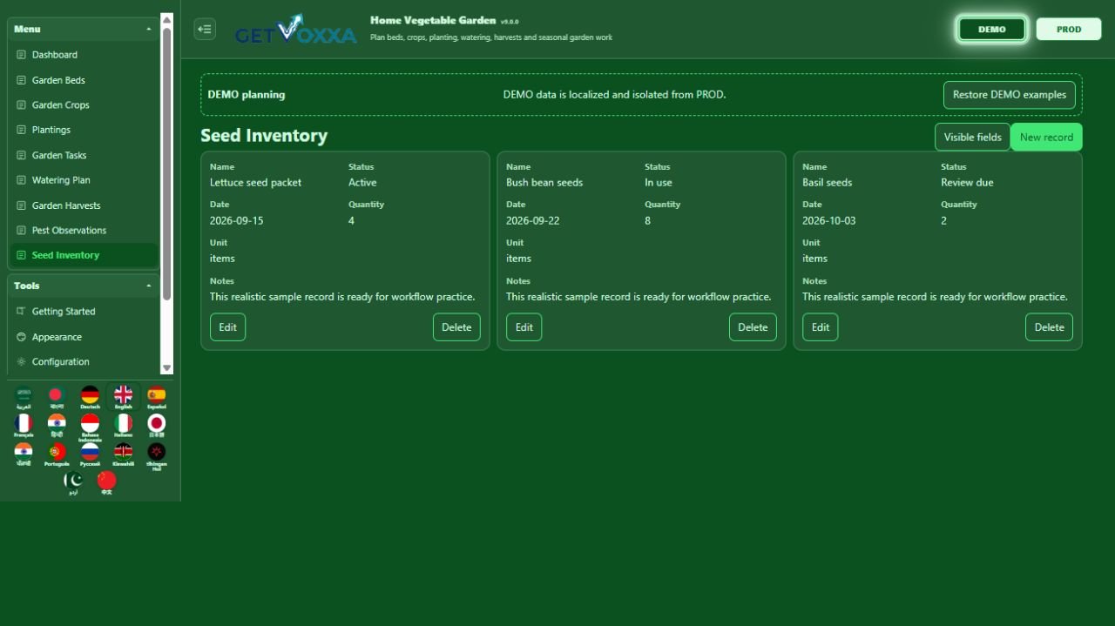Click the date 2026-10-03
1115x626 pixels.
coord(828,221)
